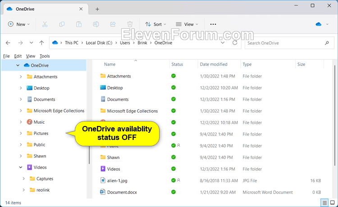
Task: Click the Desktop folder icon in file list
Action: 103,88
